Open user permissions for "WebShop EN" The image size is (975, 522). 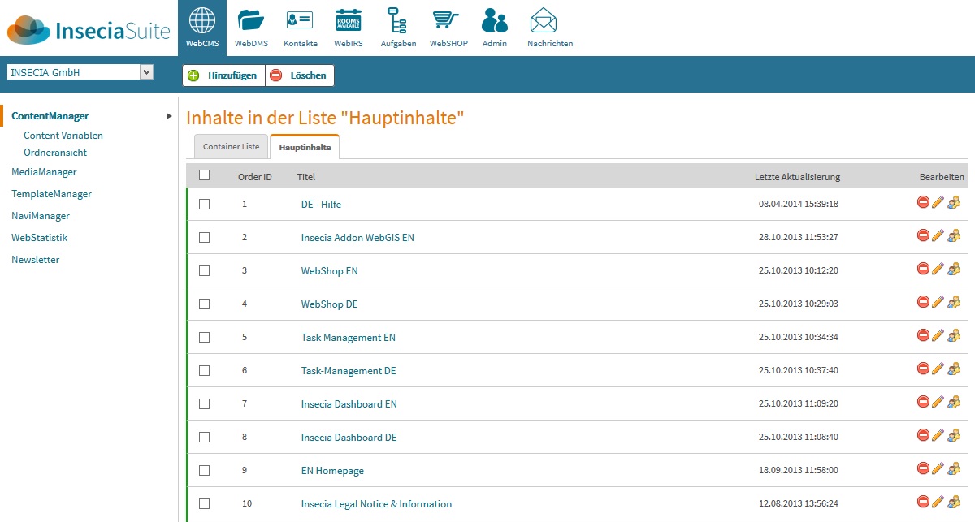pos(954,269)
